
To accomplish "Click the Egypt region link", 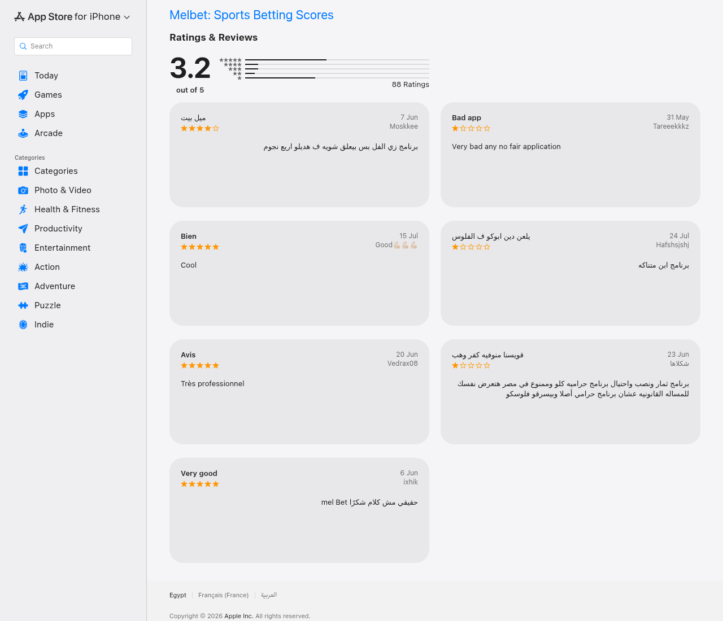I will coord(178,595).
